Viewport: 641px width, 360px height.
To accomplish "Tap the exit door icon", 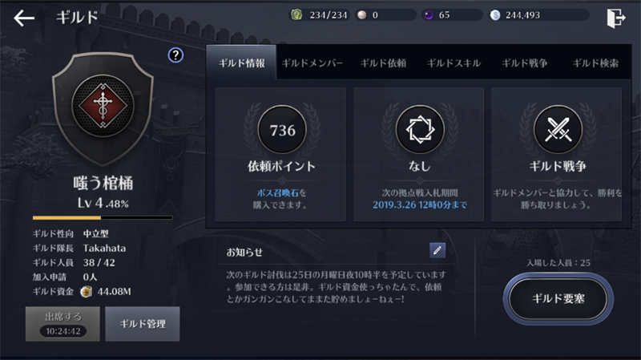I will click(x=616, y=18).
